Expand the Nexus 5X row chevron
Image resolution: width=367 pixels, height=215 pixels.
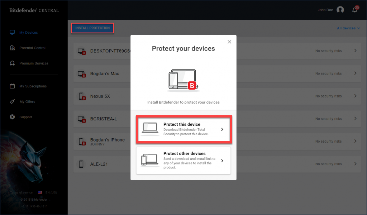[355, 96]
